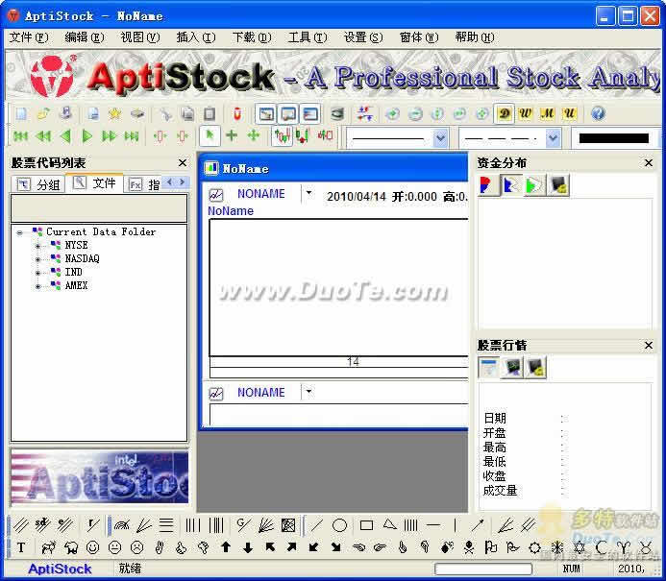666x581 pixels.
Task: Close the 资金分布 panel
Action: click(x=649, y=162)
